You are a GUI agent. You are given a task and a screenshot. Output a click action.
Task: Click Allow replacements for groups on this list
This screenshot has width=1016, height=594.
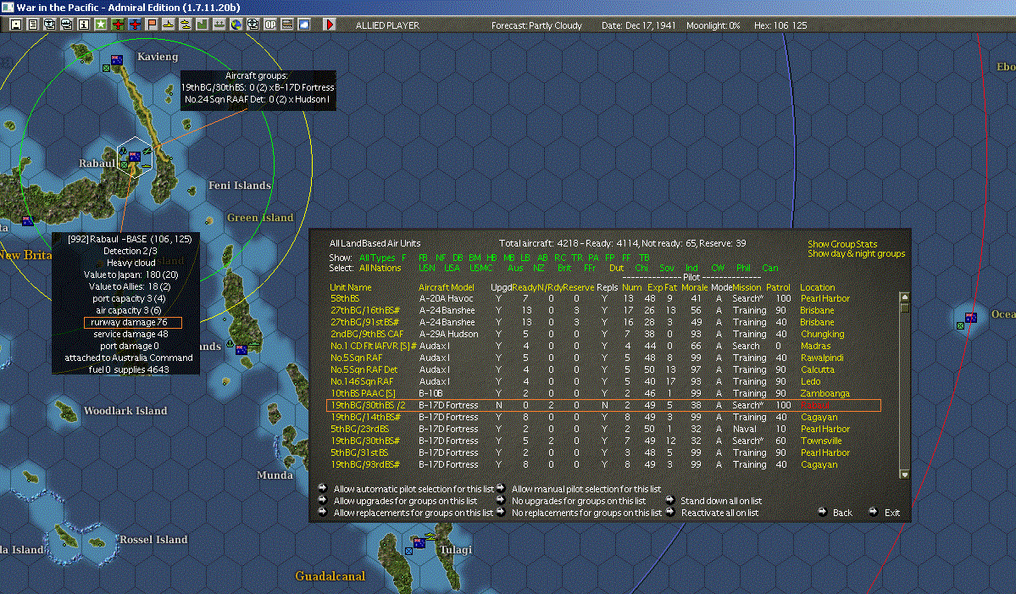coord(414,513)
